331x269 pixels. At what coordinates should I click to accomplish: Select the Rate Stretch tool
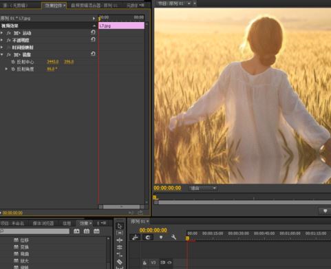click(x=119, y=255)
